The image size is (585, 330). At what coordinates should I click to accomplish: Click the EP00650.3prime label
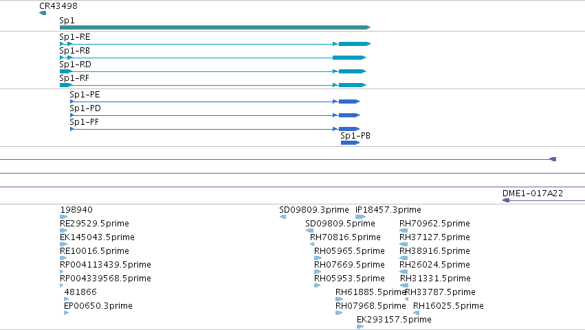tap(98, 306)
